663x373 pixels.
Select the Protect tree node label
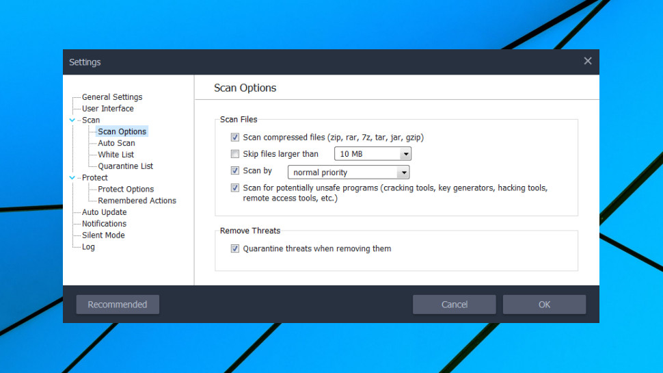[x=95, y=178]
